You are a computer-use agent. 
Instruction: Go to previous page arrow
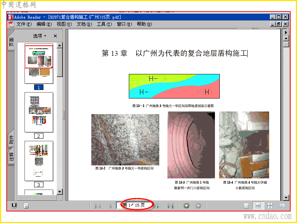pyautogui.click(x=110, y=206)
